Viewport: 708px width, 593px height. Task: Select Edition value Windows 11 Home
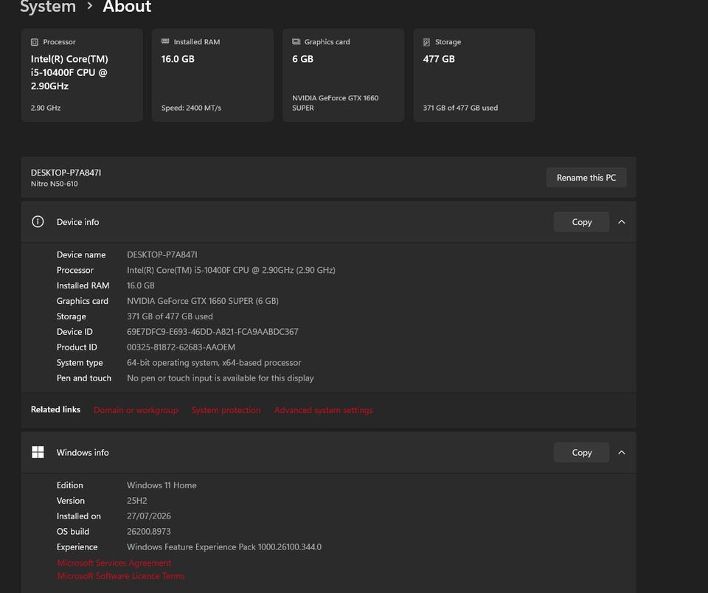click(x=162, y=485)
